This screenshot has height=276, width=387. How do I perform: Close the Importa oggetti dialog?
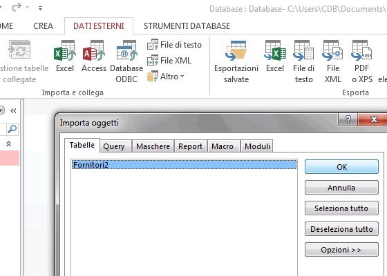coord(373,119)
